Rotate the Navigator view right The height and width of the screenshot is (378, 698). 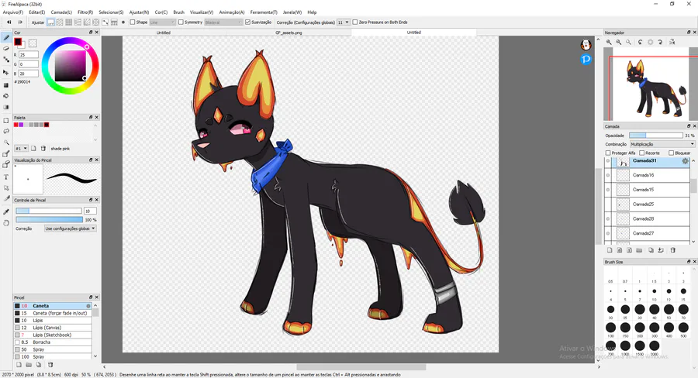coord(660,42)
